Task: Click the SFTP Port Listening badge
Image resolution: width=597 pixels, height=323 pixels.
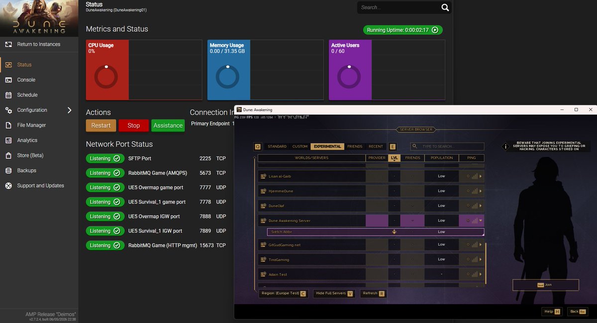Action: click(105, 158)
